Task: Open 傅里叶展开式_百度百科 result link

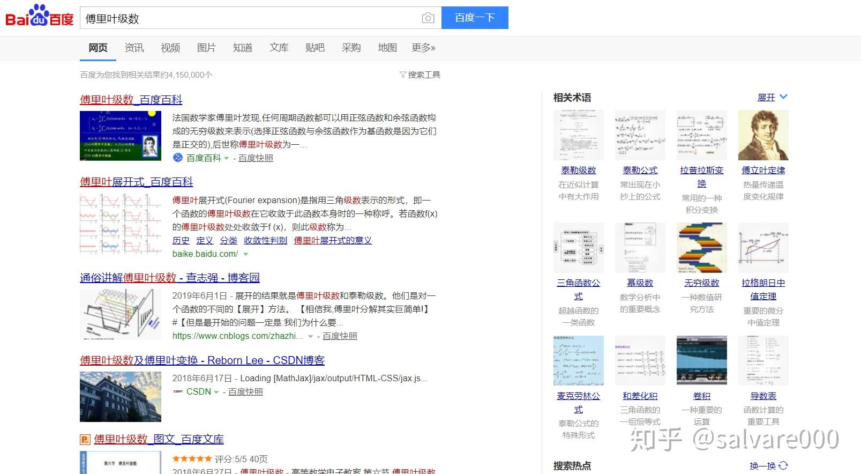Action: pos(137,182)
